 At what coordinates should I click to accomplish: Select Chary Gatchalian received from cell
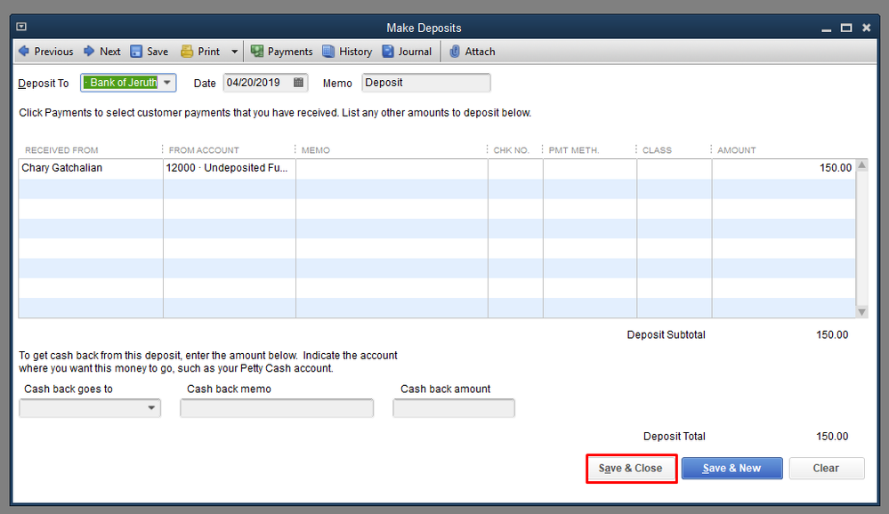[x=91, y=168]
